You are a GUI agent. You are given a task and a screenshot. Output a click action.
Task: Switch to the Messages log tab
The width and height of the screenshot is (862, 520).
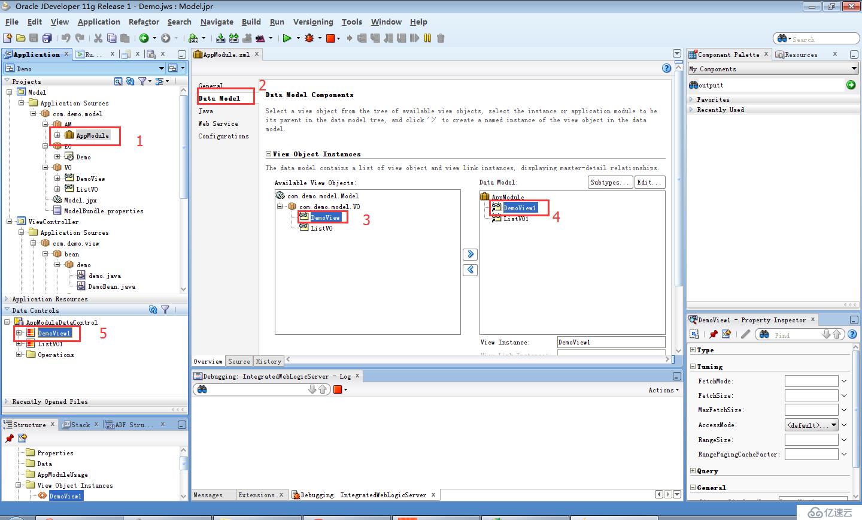click(x=208, y=495)
